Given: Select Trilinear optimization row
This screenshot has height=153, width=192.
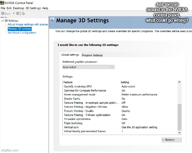Looking at the screenshot, I should (x=120, y=115).
